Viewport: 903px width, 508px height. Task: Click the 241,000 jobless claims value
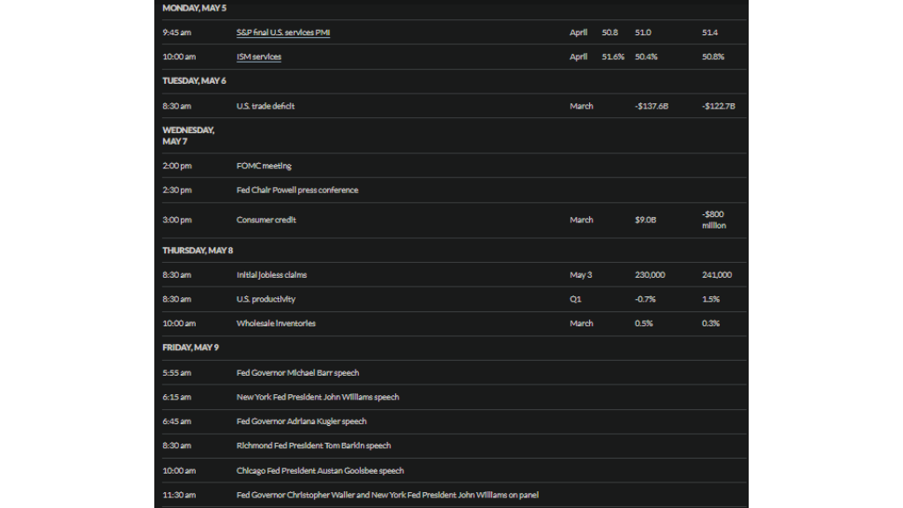716,275
